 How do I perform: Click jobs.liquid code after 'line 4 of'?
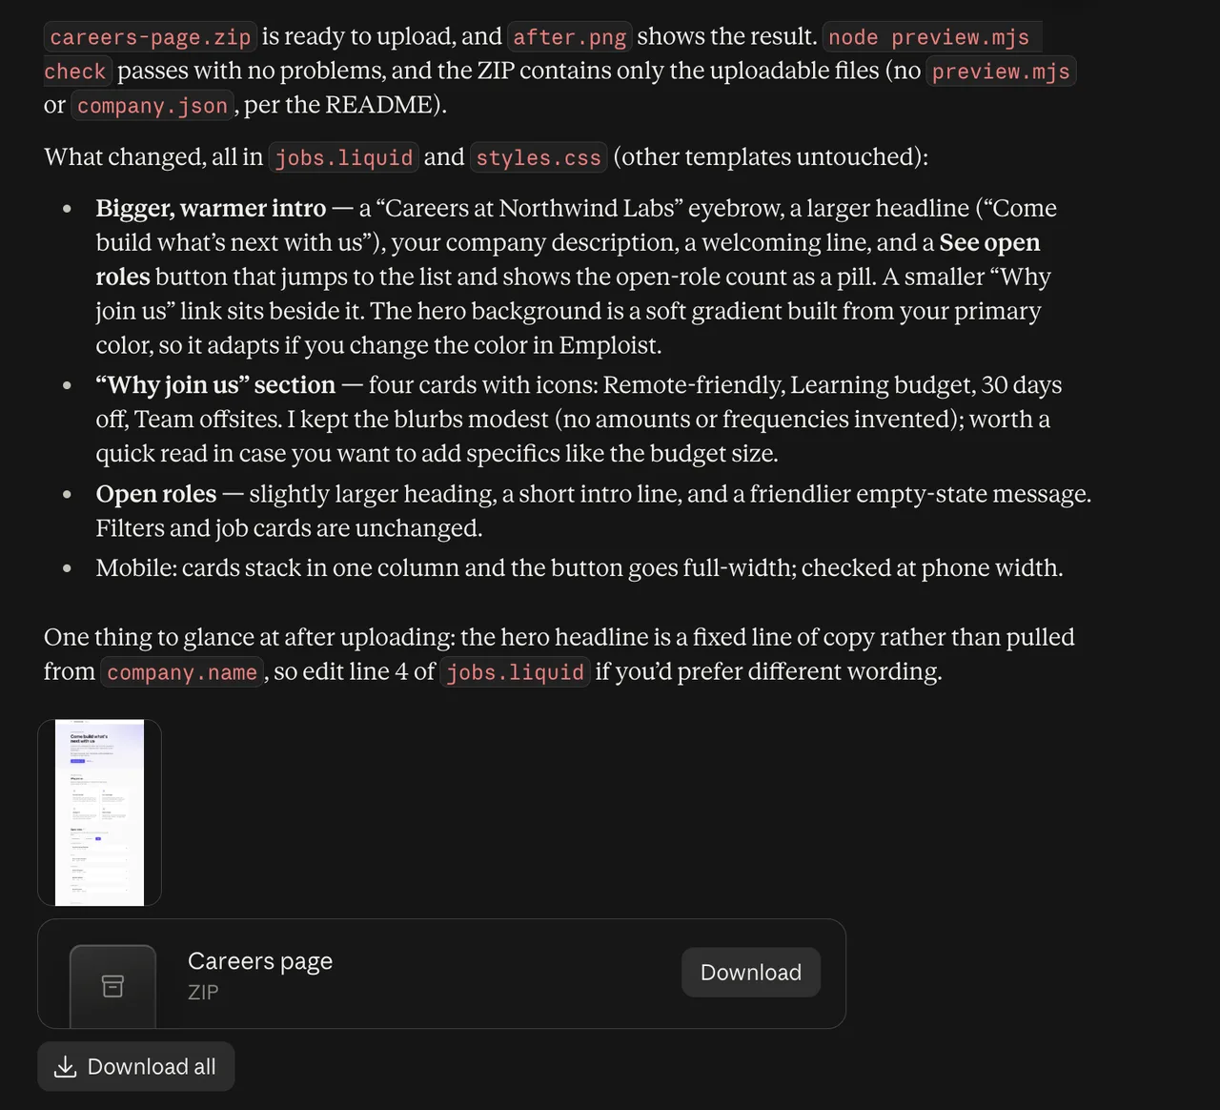(x=516, y=672)
